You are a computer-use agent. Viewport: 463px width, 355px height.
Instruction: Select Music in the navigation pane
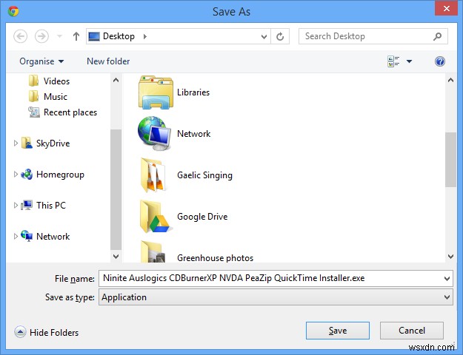(56, 97)
